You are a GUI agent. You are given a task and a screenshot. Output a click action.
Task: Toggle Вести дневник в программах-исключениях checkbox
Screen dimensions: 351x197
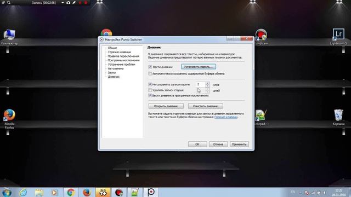(150, 95)
